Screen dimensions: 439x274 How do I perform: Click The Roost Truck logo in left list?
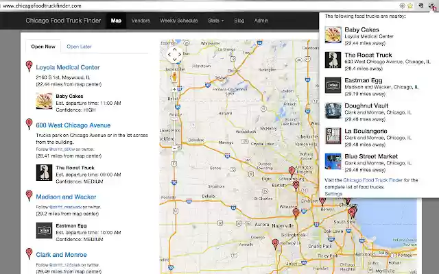[44, 173]
